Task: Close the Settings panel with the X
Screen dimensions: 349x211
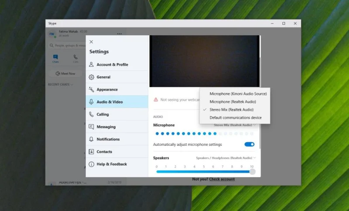Action: tap(91, 42)
